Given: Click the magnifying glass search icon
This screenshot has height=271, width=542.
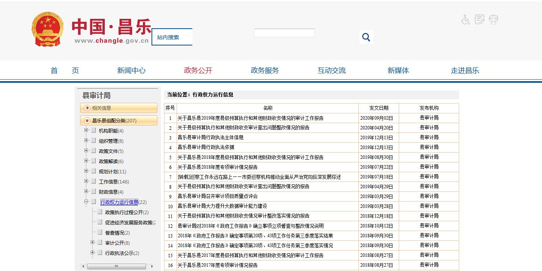Looking at the screenshot, I should (x=366, y=37).
